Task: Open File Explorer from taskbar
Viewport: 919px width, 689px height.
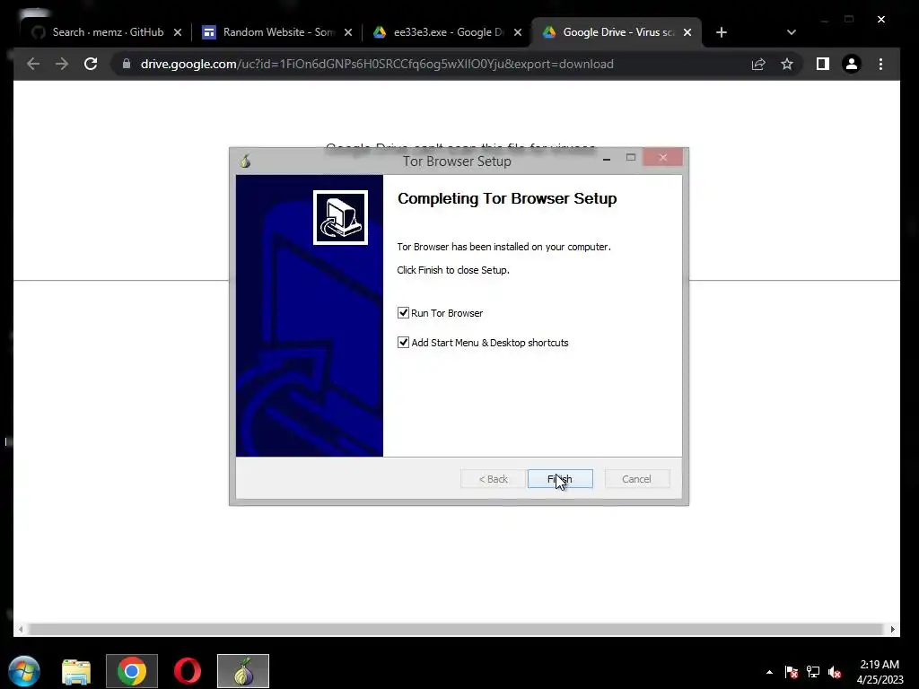Action: click(76, 671)
